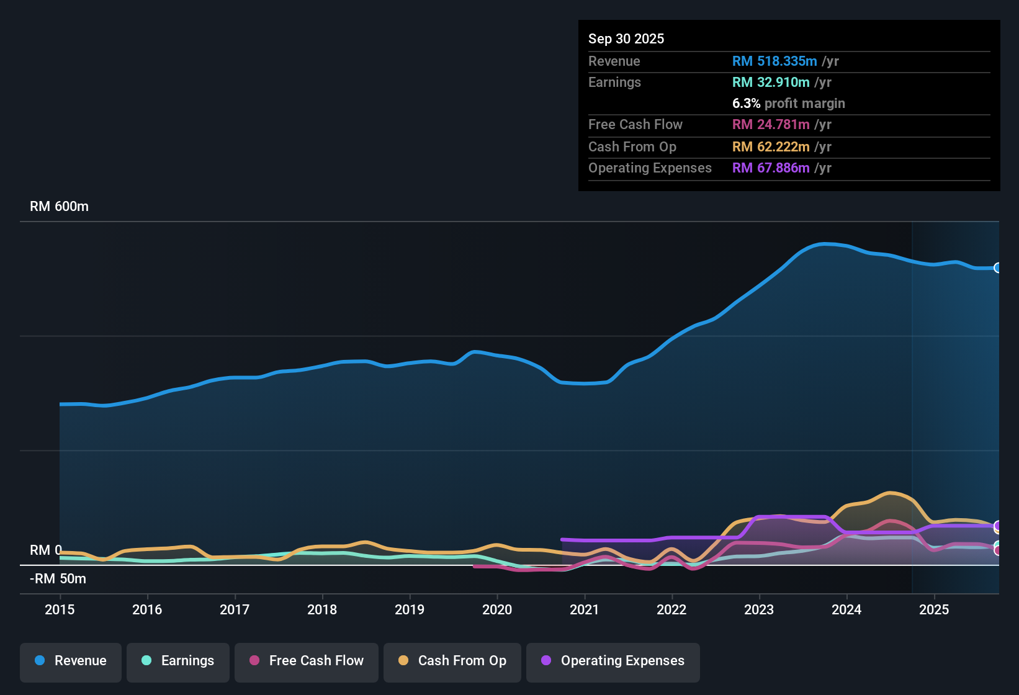Click the teal Earnings dot icon in legend
Screen dimensions: 1019x695
pyautogui.click(x=146, y=661)
